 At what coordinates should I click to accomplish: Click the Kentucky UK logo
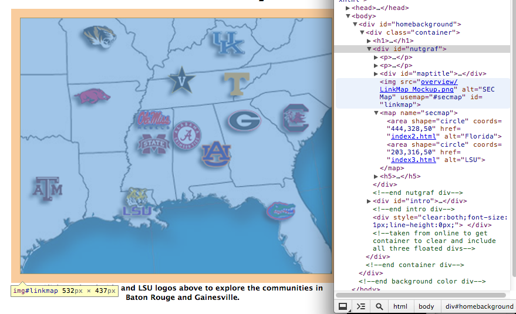[228, 43]
